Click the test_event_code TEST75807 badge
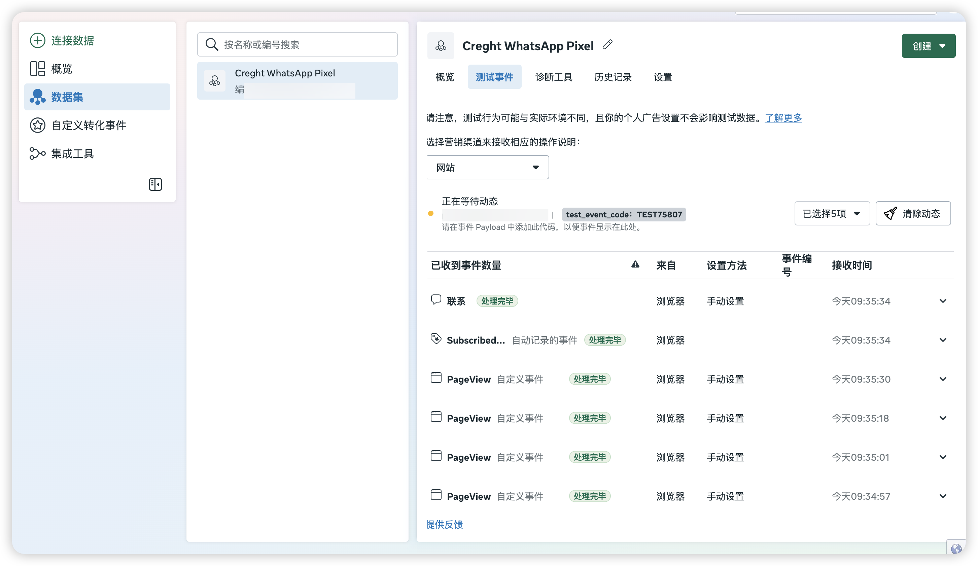 pyautogui.click(x=624, y=215)
